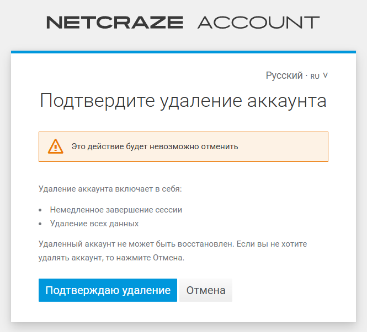367x332 pixels.
Task: Click heading "Подтвердите удаление аккаунта"
Action: [x=183, y=101]
